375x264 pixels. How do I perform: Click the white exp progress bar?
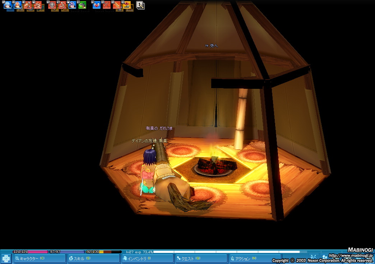point(226,251)
